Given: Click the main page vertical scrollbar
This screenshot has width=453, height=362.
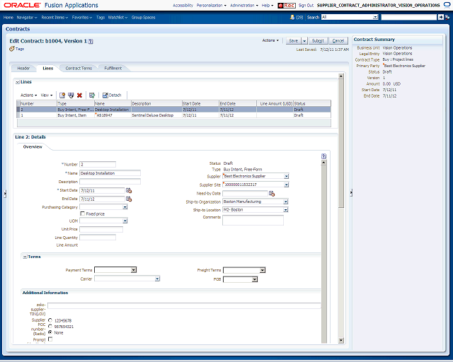Looking at the screenshot, I should point(341,209).
